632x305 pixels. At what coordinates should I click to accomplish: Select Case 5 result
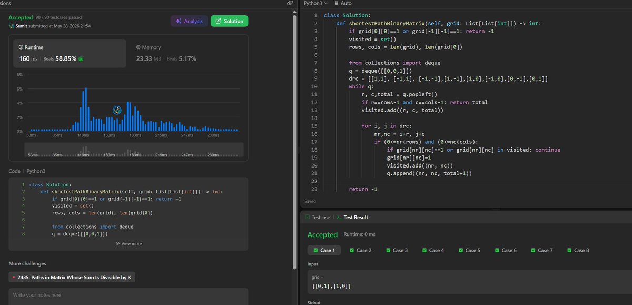pyautogui.click(x=469, y=250)
